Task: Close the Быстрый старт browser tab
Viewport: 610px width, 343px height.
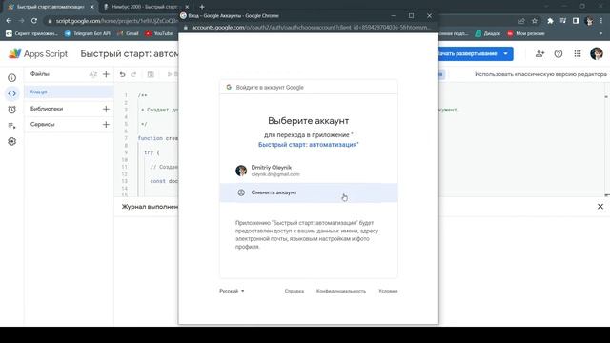Action: point(92,7)
